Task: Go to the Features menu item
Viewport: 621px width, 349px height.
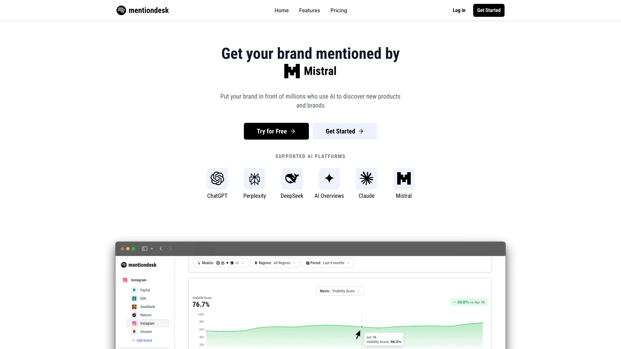Action: pos(309,10)
